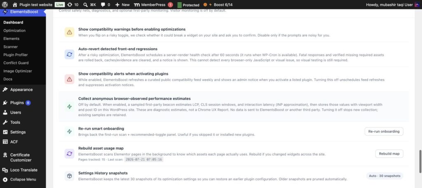Click the Certificate Customizer ribbon icon
This screenshot has width=422, height=188.
(5, 155)
